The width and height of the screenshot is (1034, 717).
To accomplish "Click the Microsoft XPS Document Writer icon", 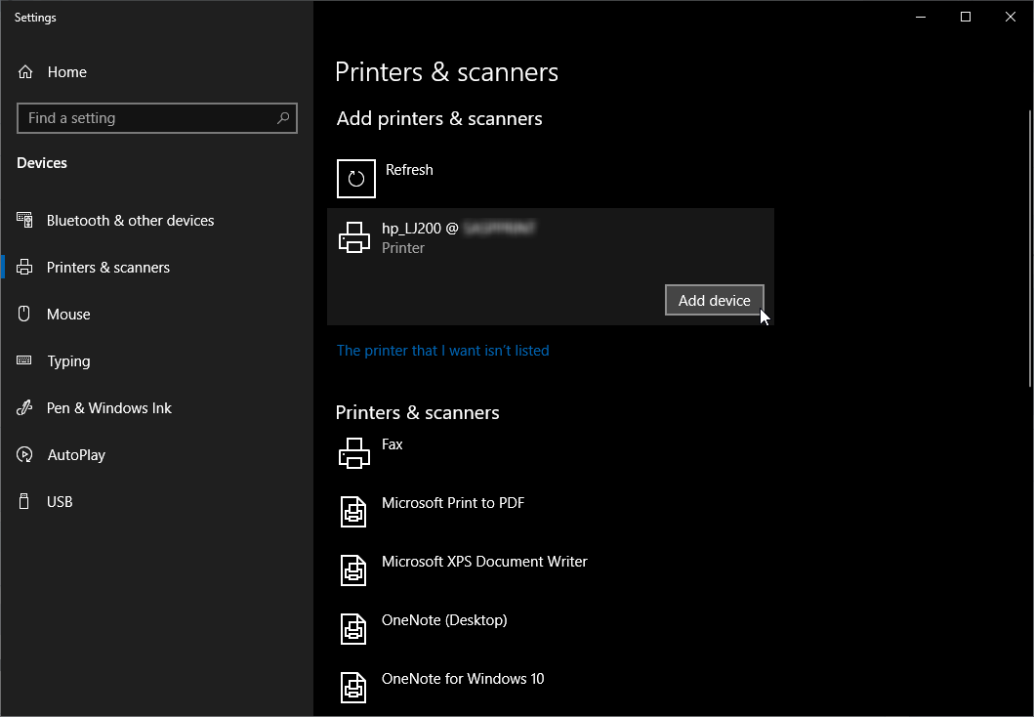I will (353, 570).
